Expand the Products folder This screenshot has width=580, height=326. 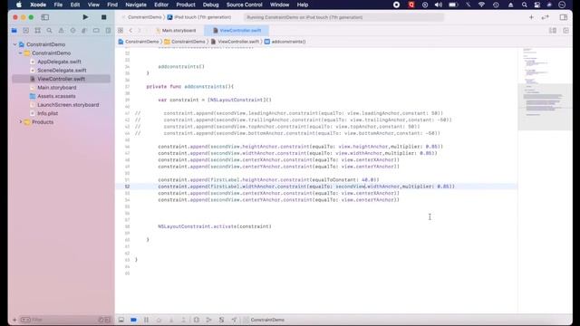(x=21, y=122)
